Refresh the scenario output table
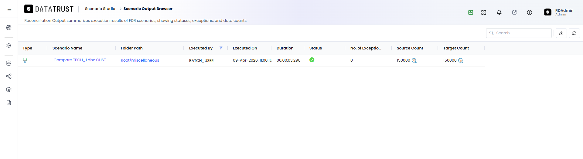The width and height of the screenshot is (583, 159). tap(574, 33)
